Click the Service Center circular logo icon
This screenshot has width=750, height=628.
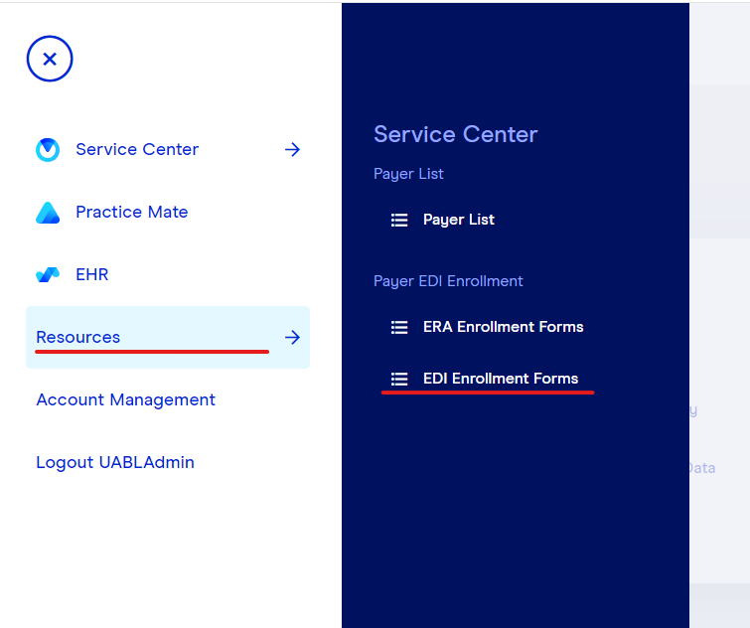[48, 150]
